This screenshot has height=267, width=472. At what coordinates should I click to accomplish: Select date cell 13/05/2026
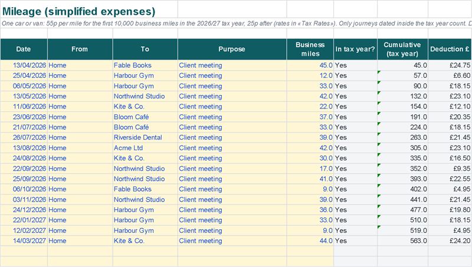click(x=24, y=96)
